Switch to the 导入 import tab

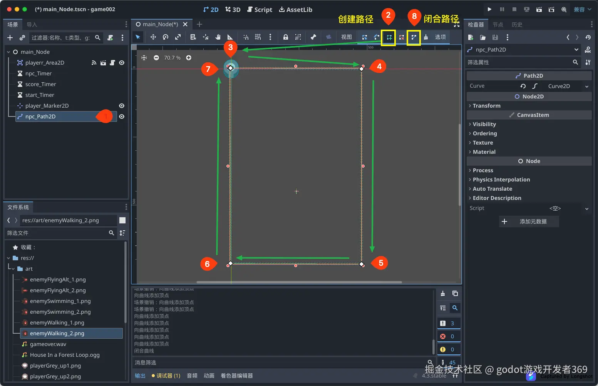tap(32, 25)
